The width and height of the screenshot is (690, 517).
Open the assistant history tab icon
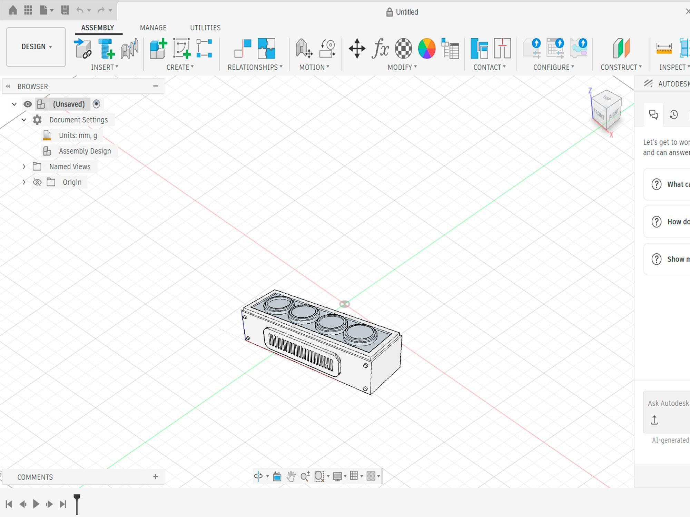(x=674, y=114)
